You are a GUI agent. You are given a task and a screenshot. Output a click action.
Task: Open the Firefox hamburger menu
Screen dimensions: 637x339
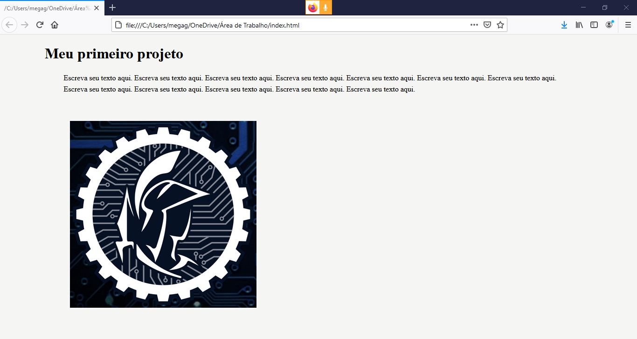(x=628, y=25)
